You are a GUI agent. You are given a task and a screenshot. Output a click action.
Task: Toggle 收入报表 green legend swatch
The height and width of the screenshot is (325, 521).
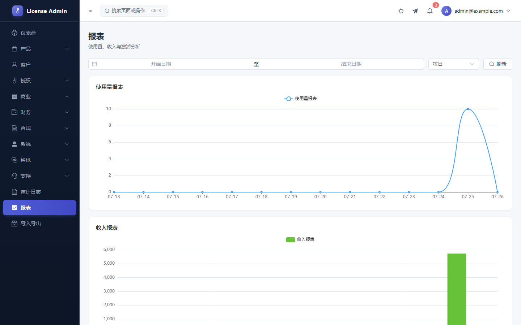(291, 239)
